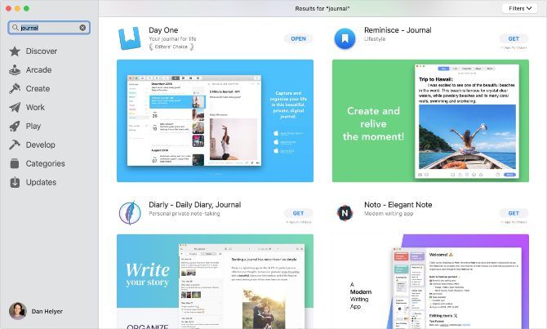This screenshot has height=329, width=547.
Task: Open the Diarly Write your story preview
Action: tap(215, 281)
